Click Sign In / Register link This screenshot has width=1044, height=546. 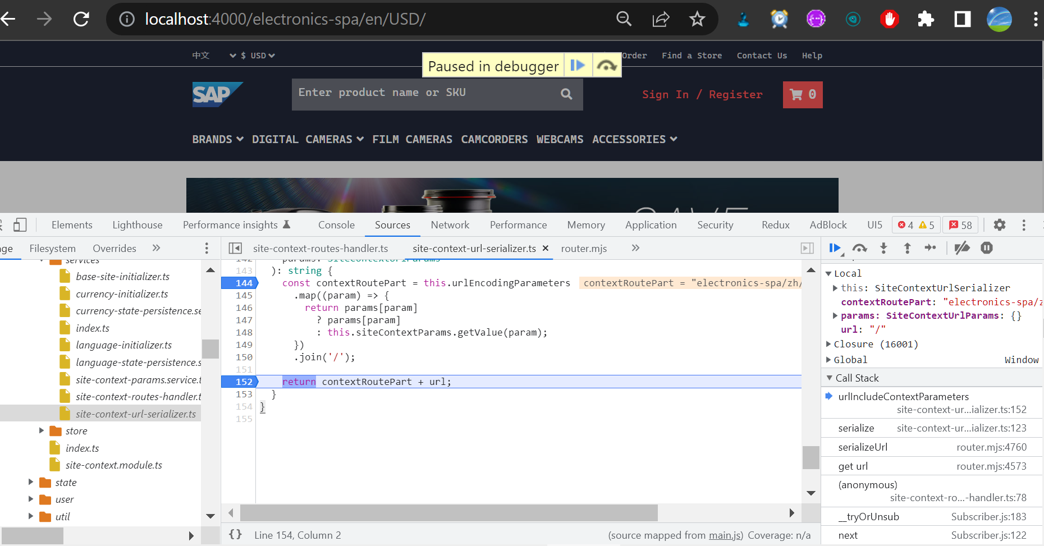[x=702, y=94]
